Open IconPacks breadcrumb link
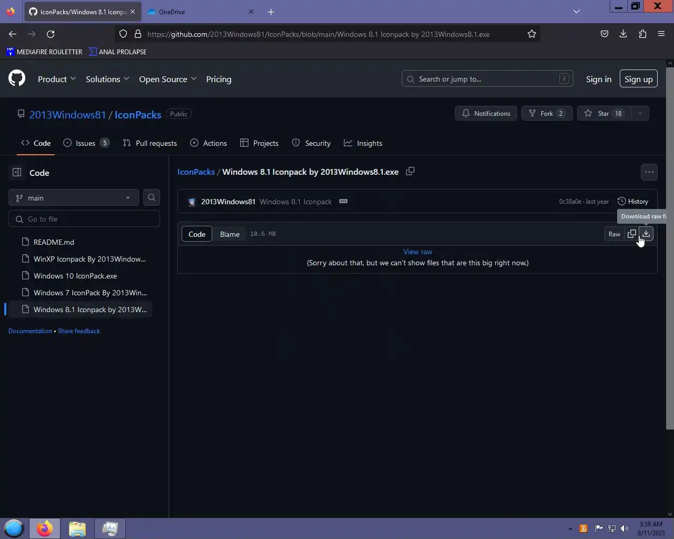The width and height of the screenshot is (674, 539). (x=196, y=172)
